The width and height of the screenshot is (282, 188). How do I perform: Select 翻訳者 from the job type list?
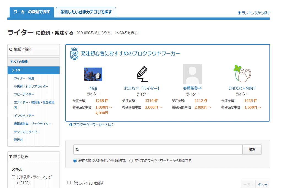click(x=18, y=140)
